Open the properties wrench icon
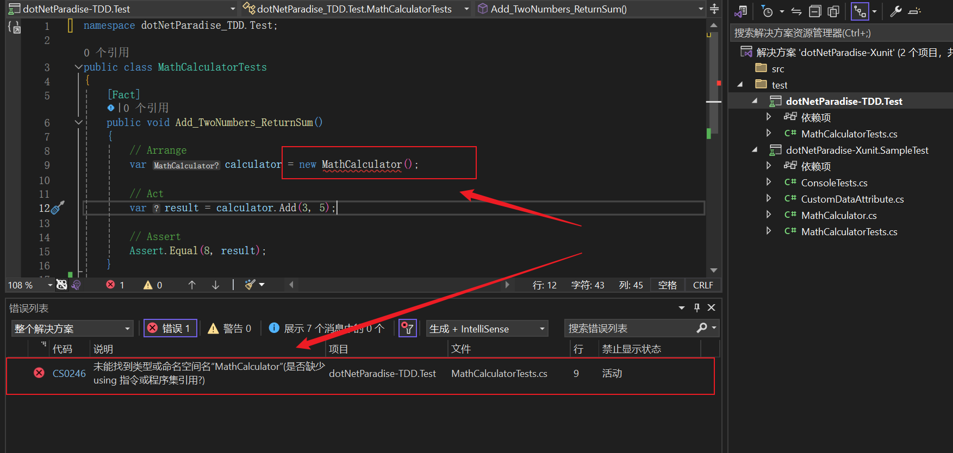 [896, 11]
